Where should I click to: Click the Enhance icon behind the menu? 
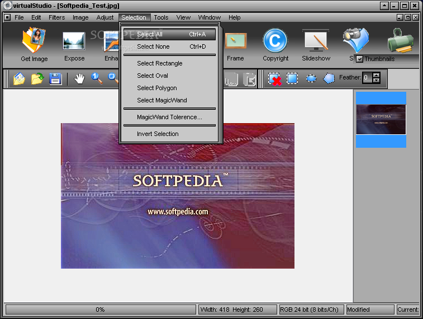[x=111, y=40]
